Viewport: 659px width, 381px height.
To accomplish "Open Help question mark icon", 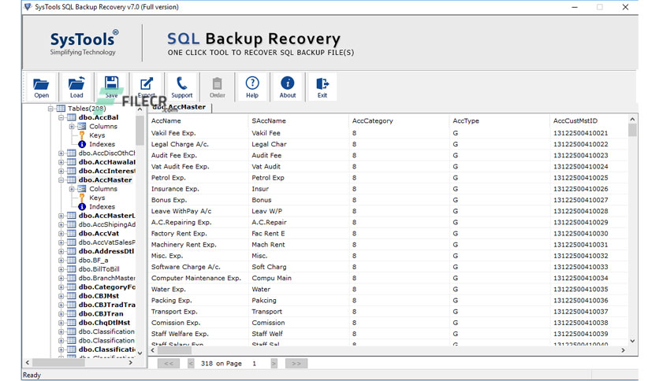I will tap(252, 83).
